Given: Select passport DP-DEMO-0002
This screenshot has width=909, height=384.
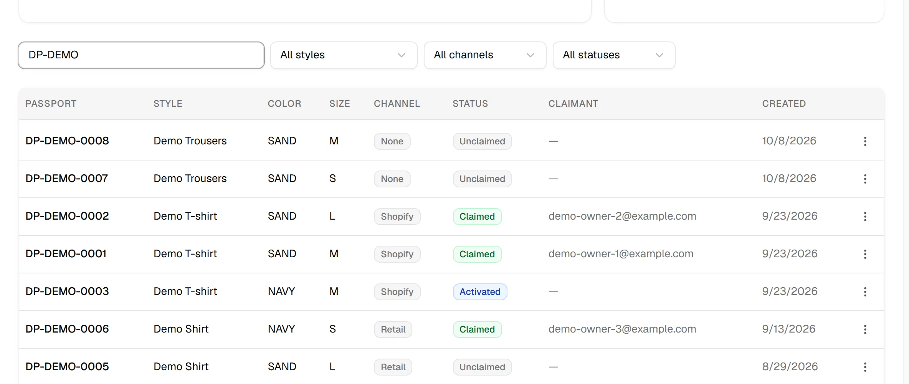Looking at the screenshot, I should click(x=67, y=216).
